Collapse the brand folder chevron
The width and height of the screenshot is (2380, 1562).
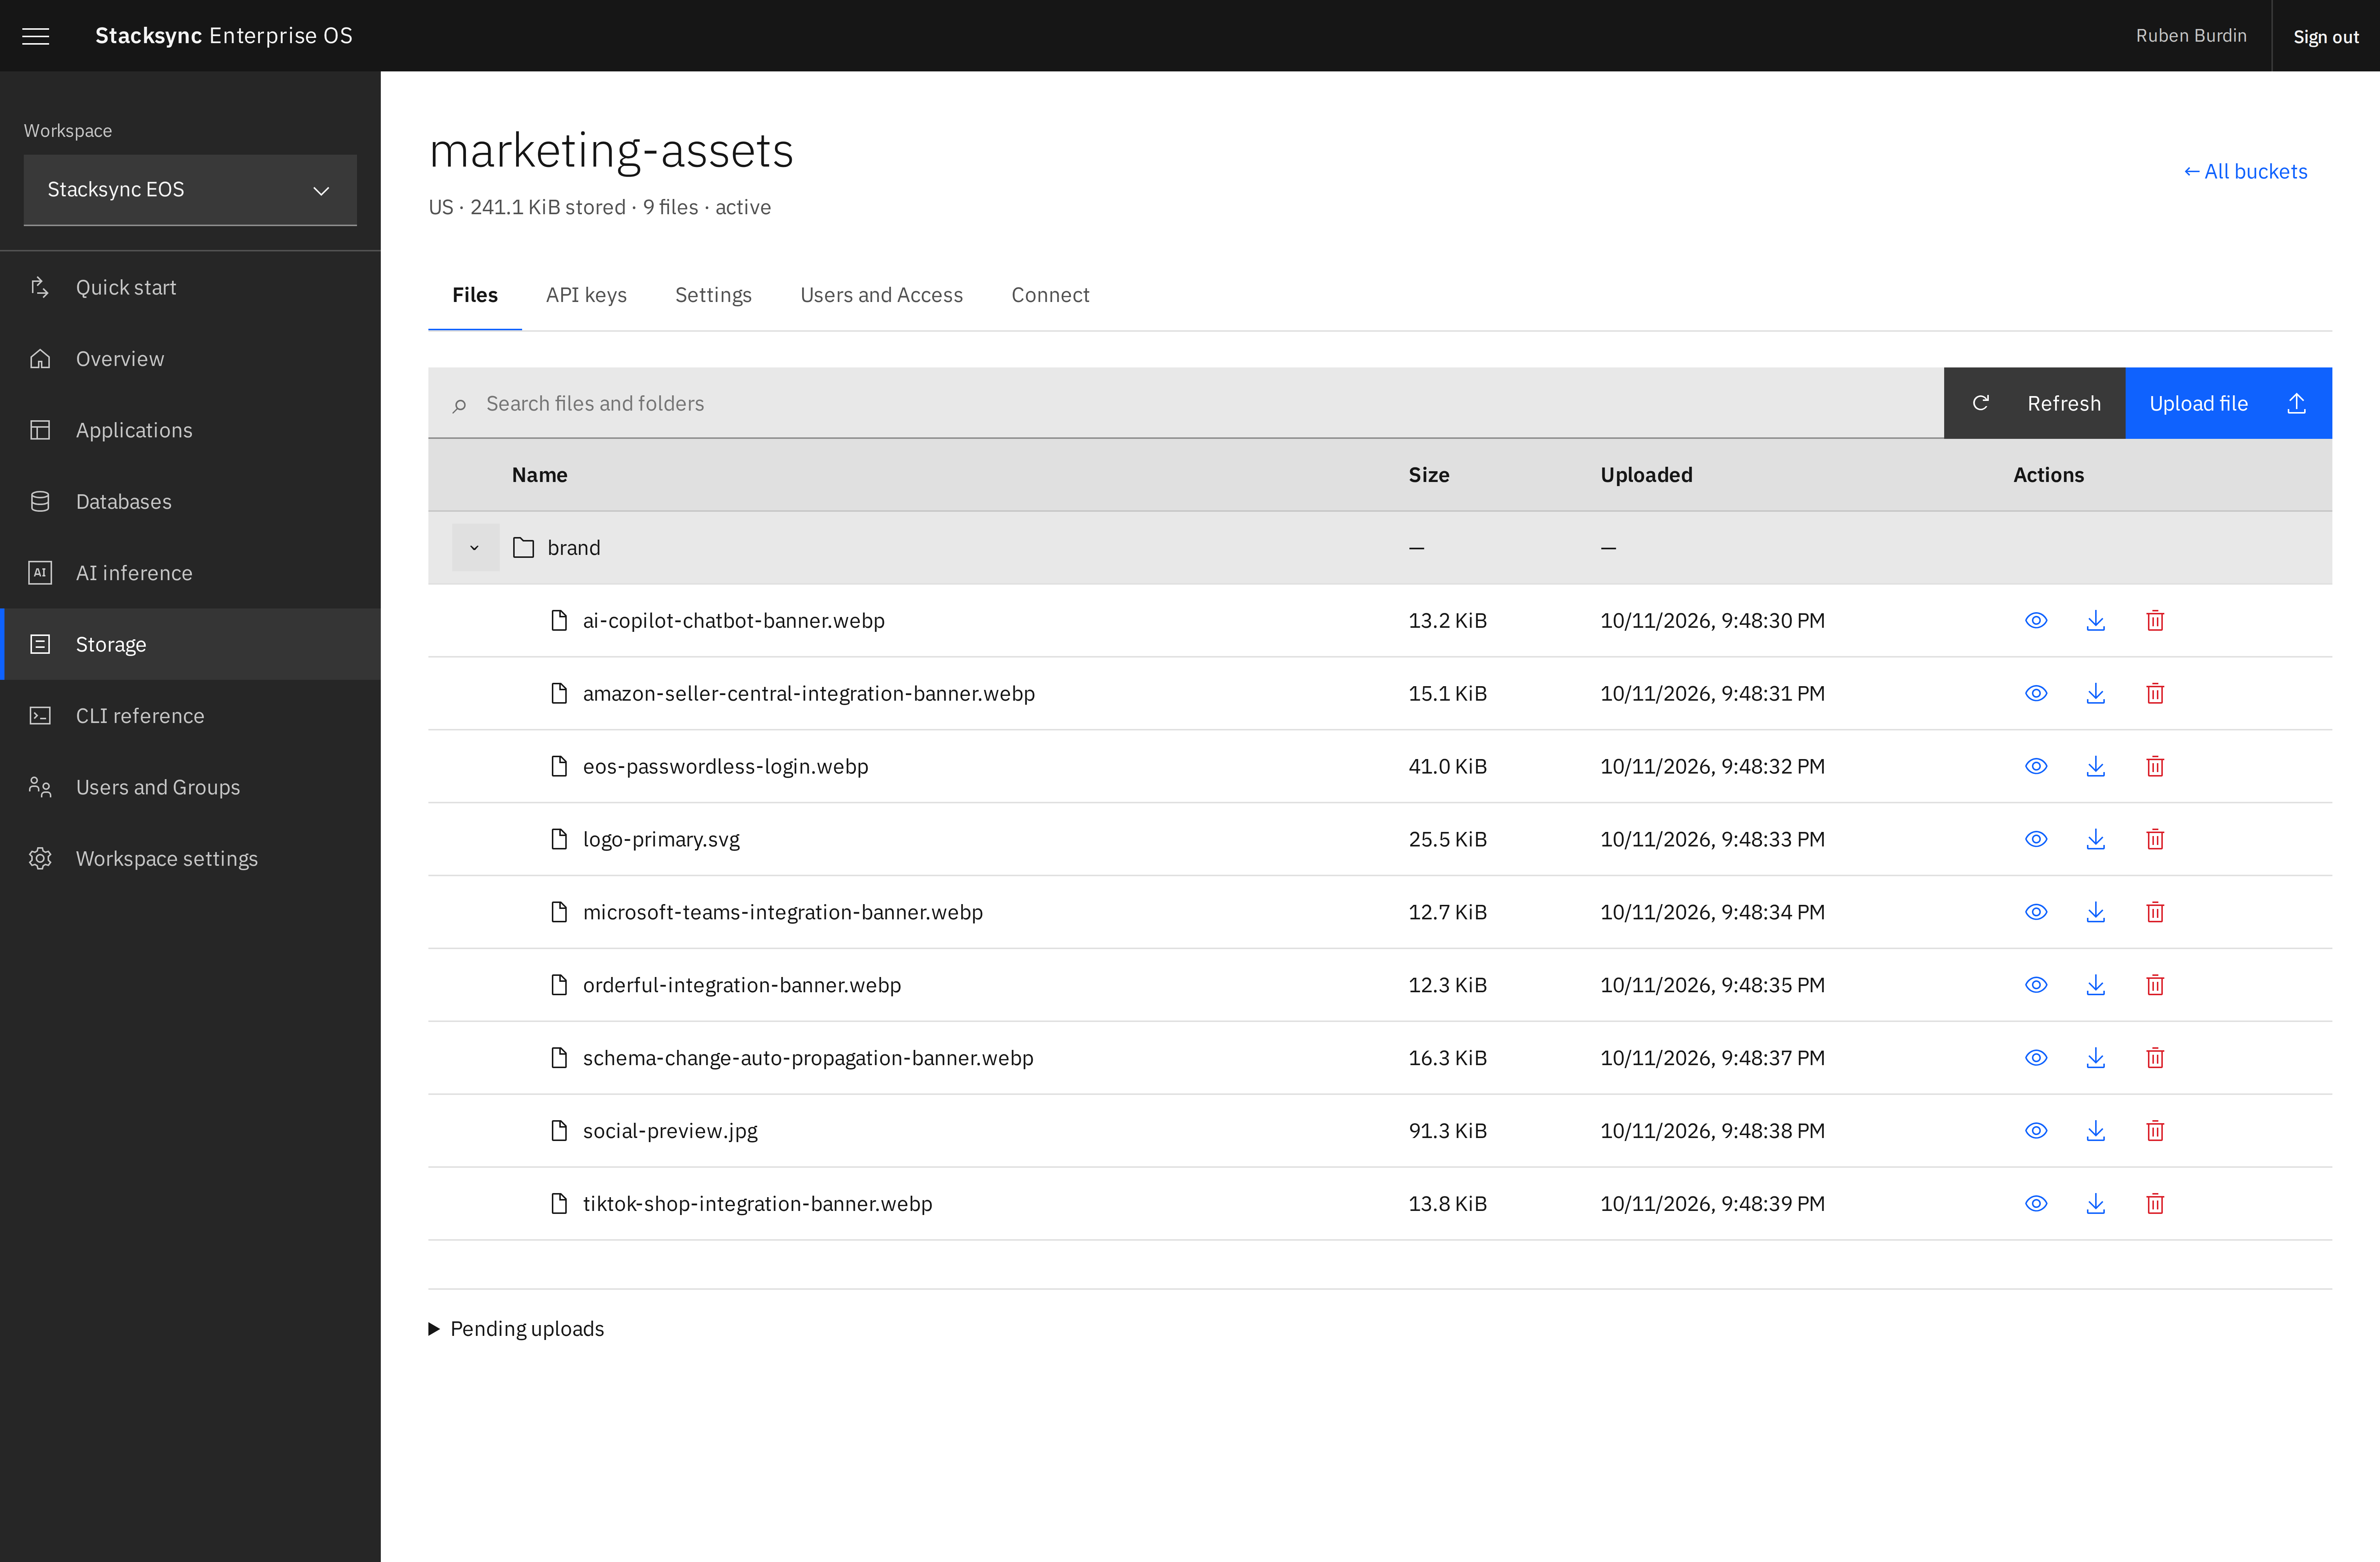point(475,548)
